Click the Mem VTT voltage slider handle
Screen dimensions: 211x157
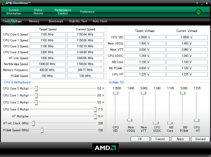click(143, 93)
